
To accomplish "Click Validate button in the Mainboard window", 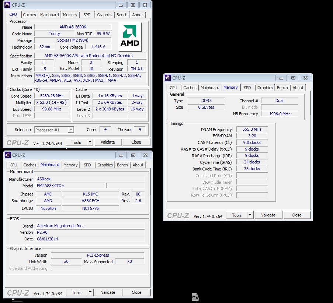I will tap(108, 292).
